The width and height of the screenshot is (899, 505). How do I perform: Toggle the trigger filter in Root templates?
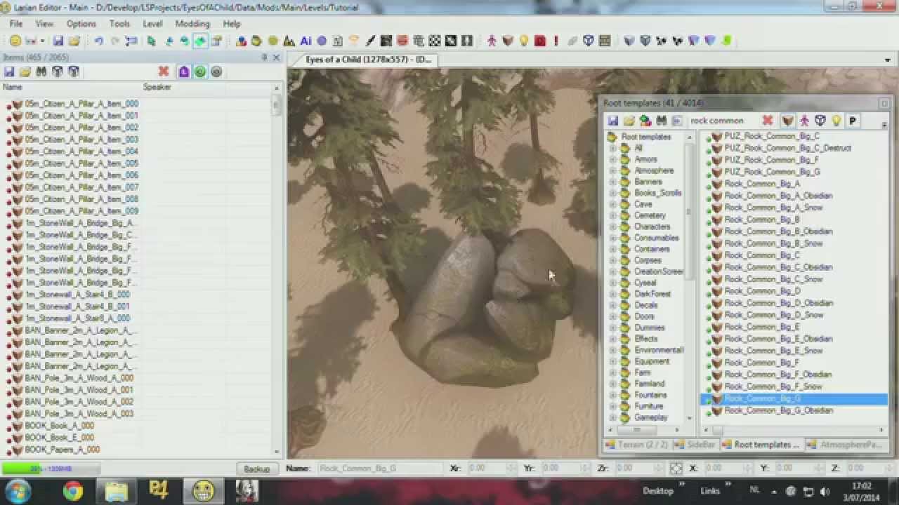pos(820,121)
